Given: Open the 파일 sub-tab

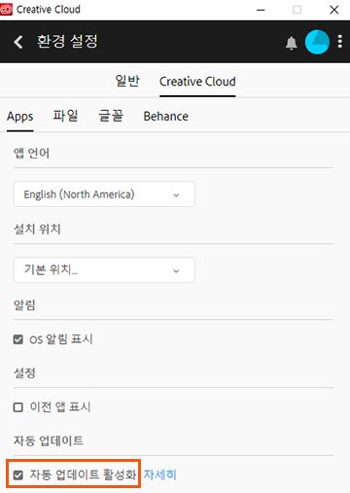Looking at the screenshot, I should click(x=65, y=116).
